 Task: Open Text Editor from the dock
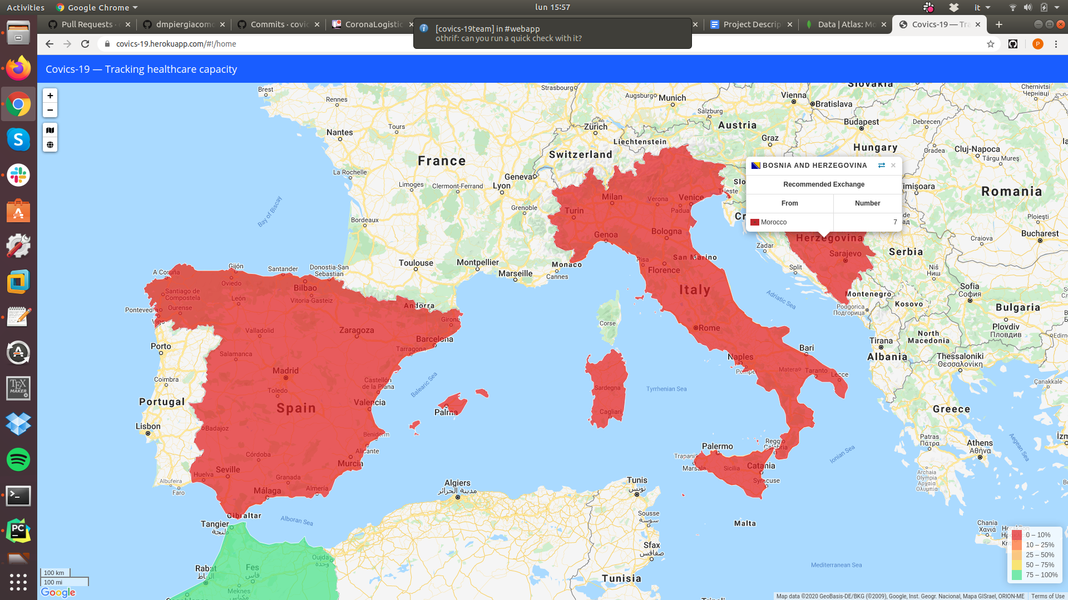coord(18,317)
